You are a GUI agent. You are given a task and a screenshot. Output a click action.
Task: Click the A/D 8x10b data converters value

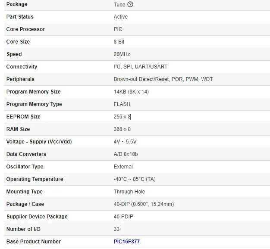(126, 154)
